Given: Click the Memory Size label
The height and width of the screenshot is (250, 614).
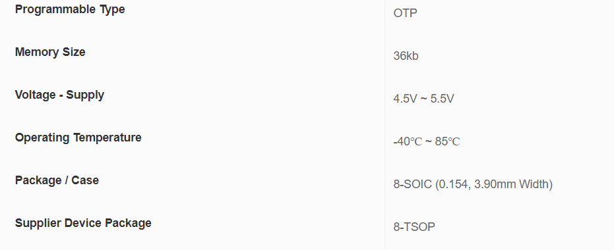Looking at the screenshot, I should point(50,52).
